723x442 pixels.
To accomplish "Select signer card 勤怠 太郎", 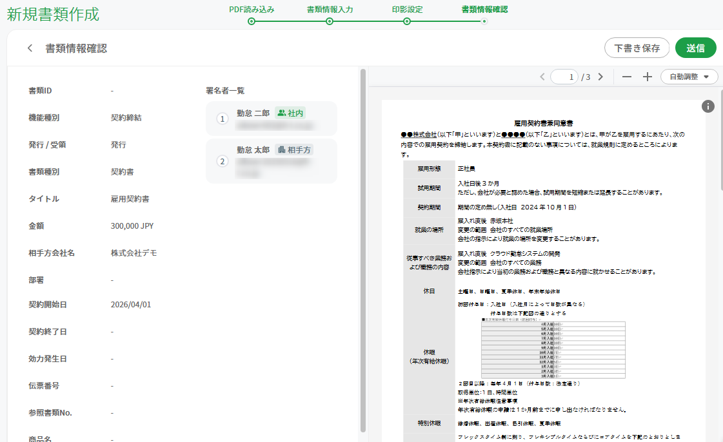I will click(271, 161).
